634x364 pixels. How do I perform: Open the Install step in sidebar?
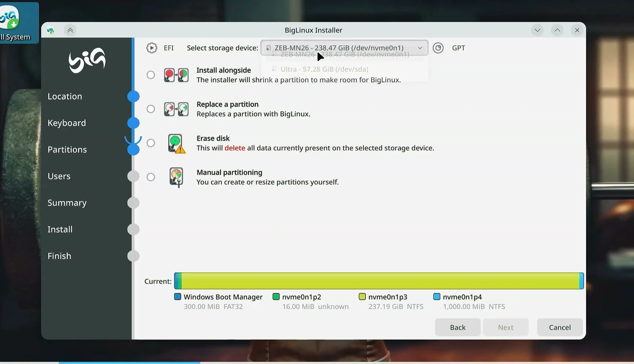(60, 229)
